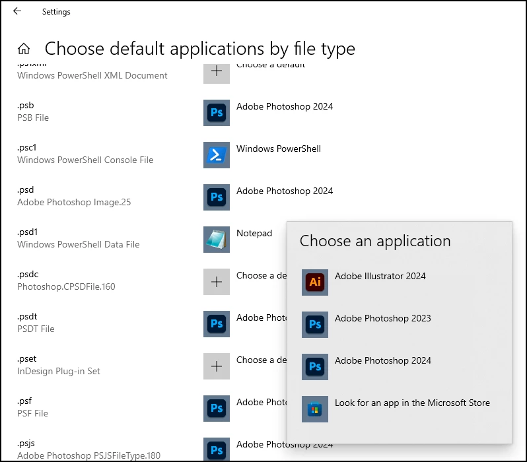Click InDesign Plug-in Set text

coord(59,372)
